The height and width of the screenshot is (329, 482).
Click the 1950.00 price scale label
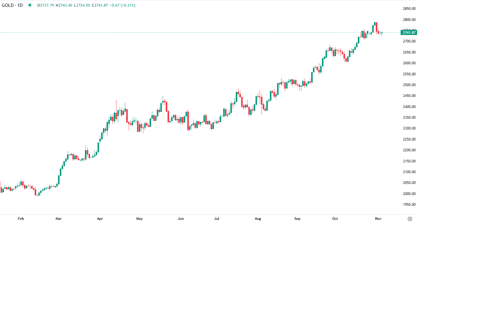[409, 205]
